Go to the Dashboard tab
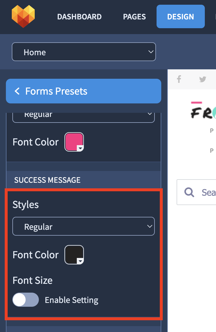The image size is (216, 332). (79, 17)
